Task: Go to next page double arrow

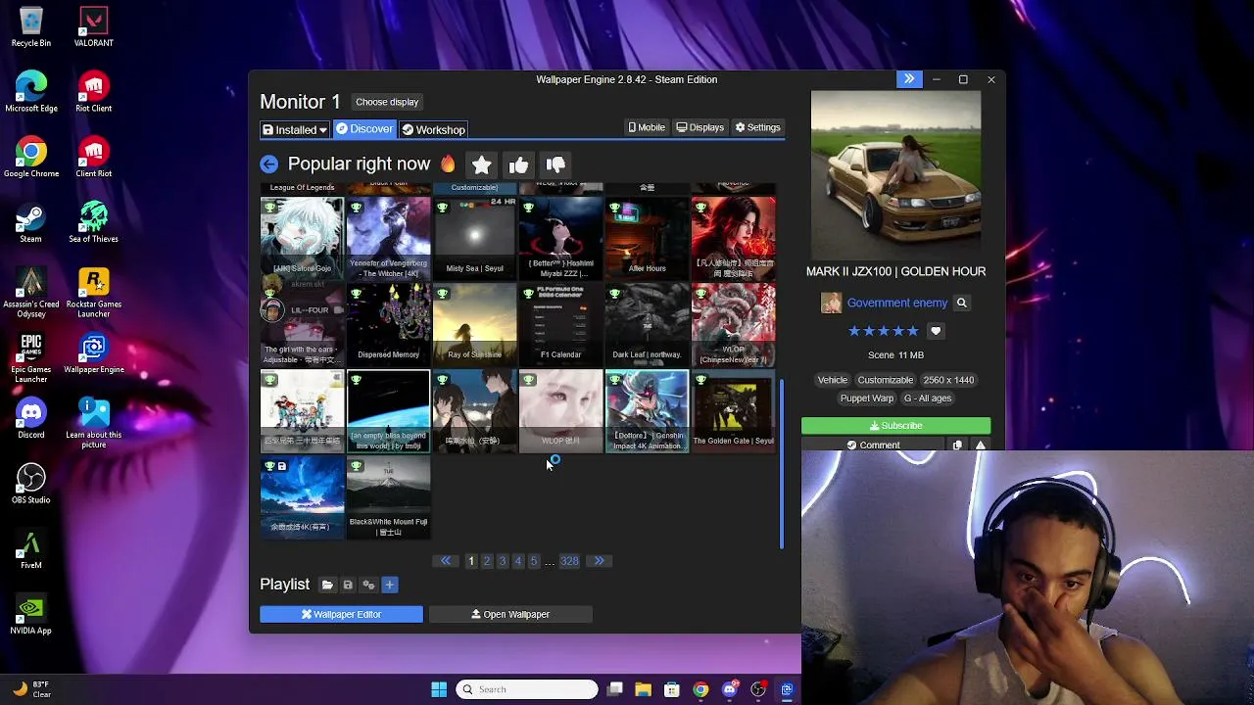Action: pyautogui.click(x=599, y=561)
